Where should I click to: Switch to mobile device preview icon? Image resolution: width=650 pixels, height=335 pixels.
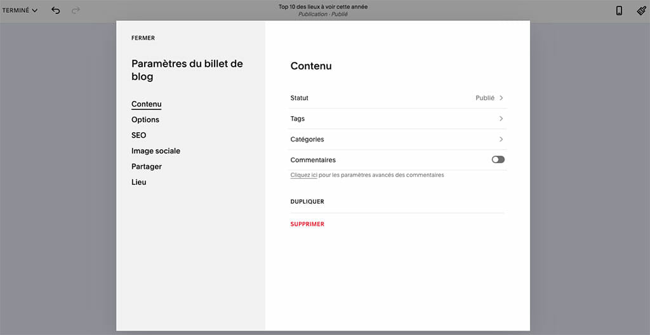(619, 11)
